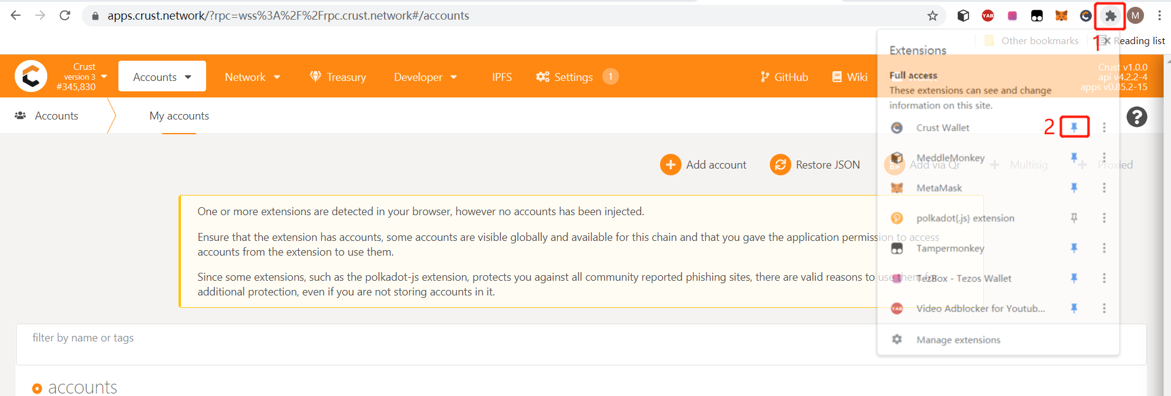Go to the IPFS page
The image size is (1171, 396).
(x=502, y=77)
